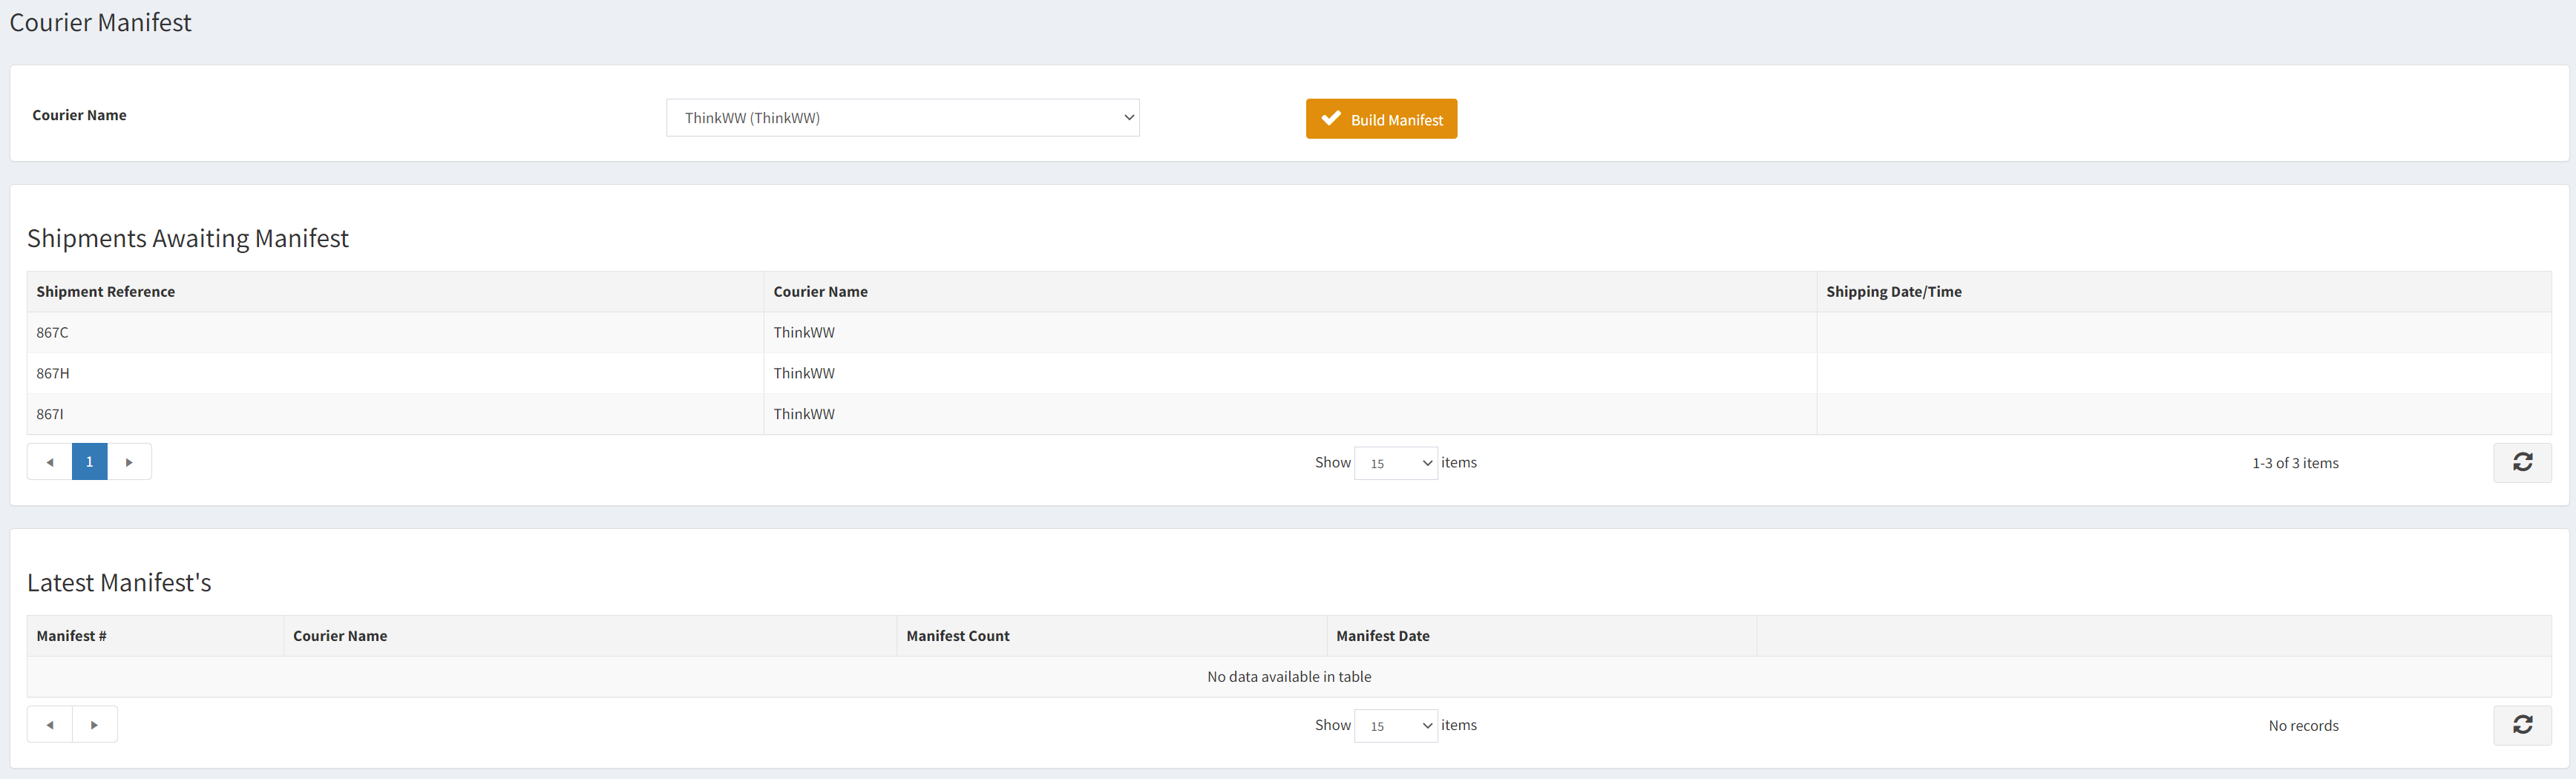Refresh the Latest Manifest's table
This screenshot has height=779, width=2576.
pos(2522,724)
